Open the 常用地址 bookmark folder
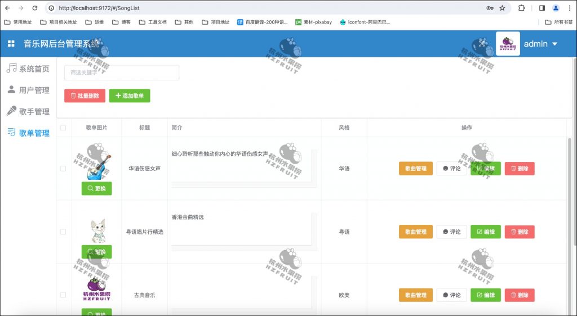577x316 pixels. pos(18,22)
